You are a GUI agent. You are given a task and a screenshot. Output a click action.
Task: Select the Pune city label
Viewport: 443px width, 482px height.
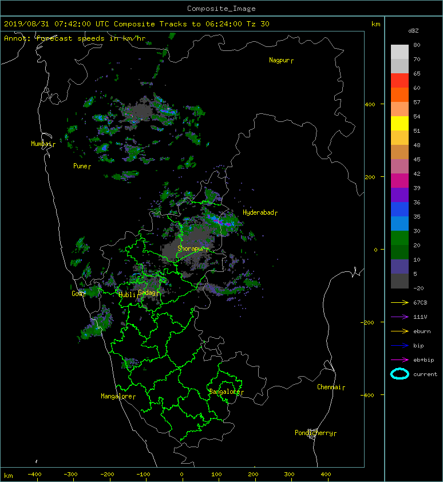82,166
